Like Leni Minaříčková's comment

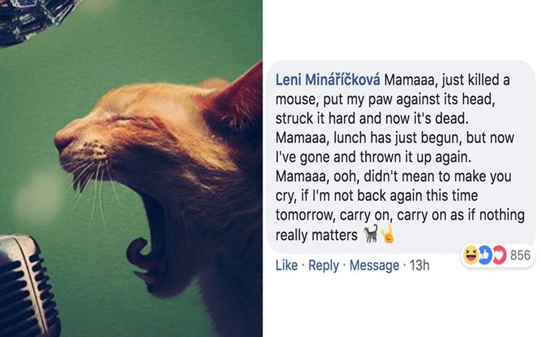(286, 266)
